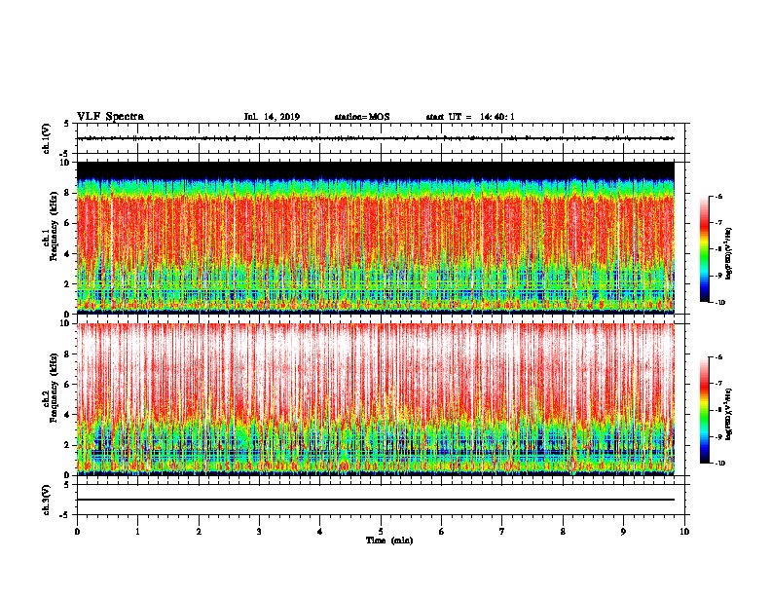
Task: Click the "VLF Spectra" title text
Action: [x=110, y=117]
